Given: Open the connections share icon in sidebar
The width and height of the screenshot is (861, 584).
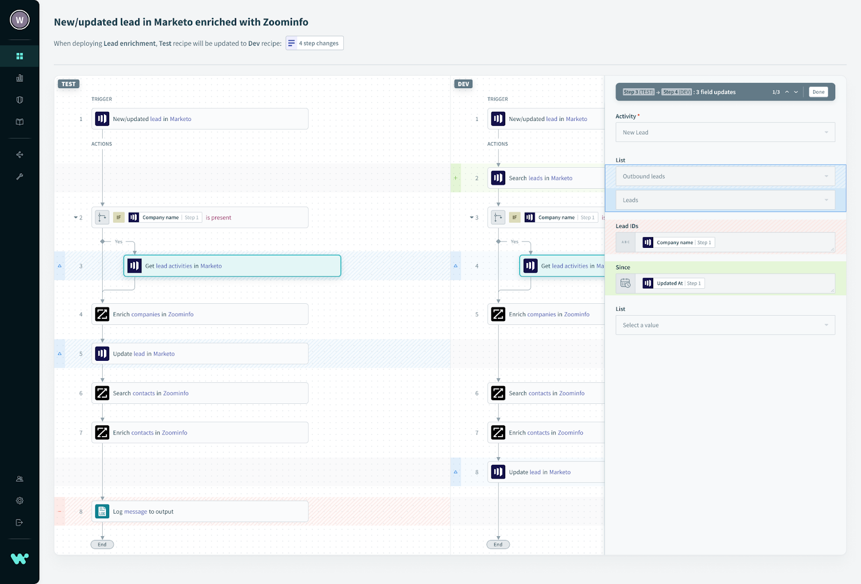Looking at the screenshot, I should coord(19,155).
